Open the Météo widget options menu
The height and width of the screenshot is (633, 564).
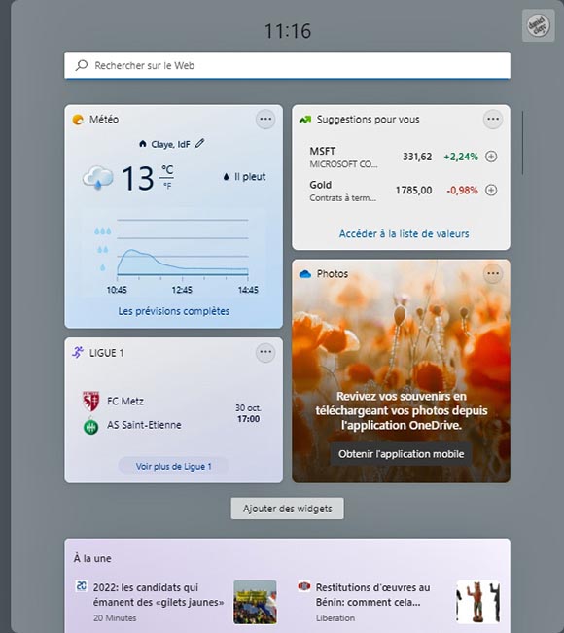click(x=265, y=119)
